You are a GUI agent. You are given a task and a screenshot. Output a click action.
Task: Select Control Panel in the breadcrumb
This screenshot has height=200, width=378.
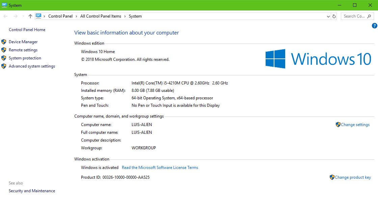60,16
